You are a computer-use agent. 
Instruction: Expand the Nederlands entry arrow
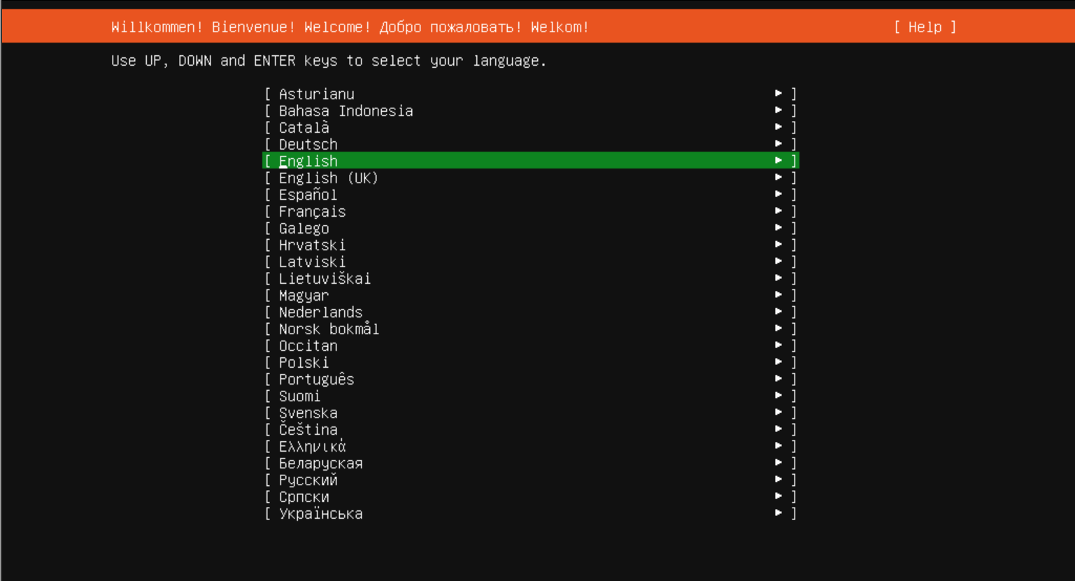[778, 312]
